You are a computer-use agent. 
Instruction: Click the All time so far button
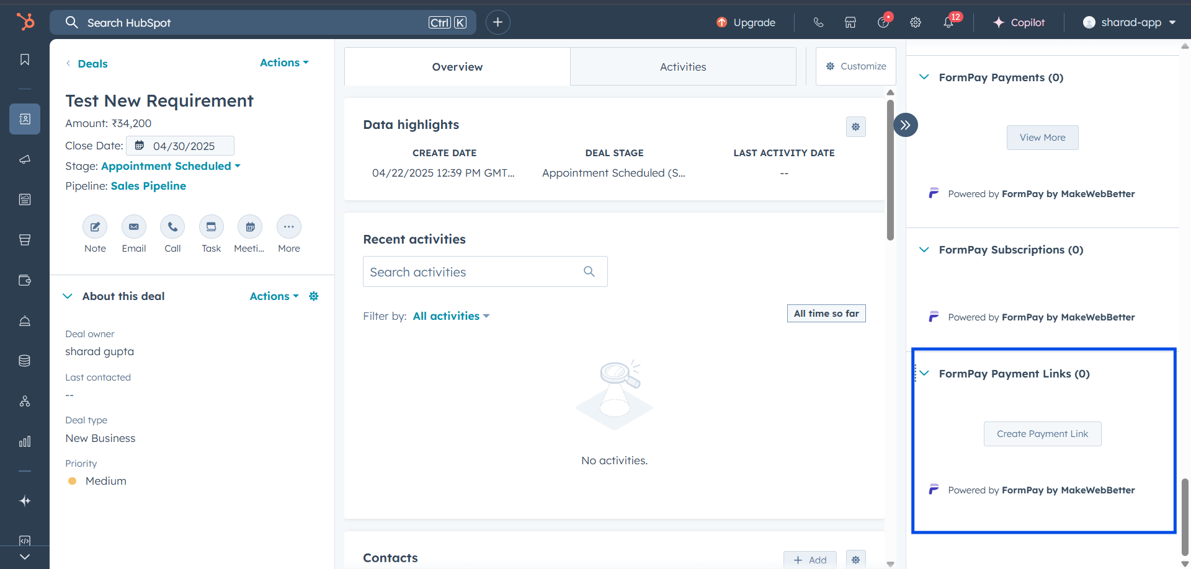pos(826,314)
